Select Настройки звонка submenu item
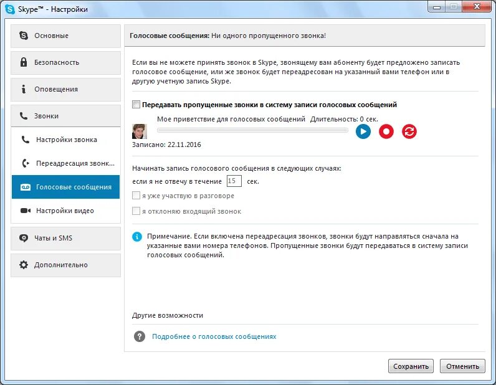The image size is (496, 385). tap(66, 140)
